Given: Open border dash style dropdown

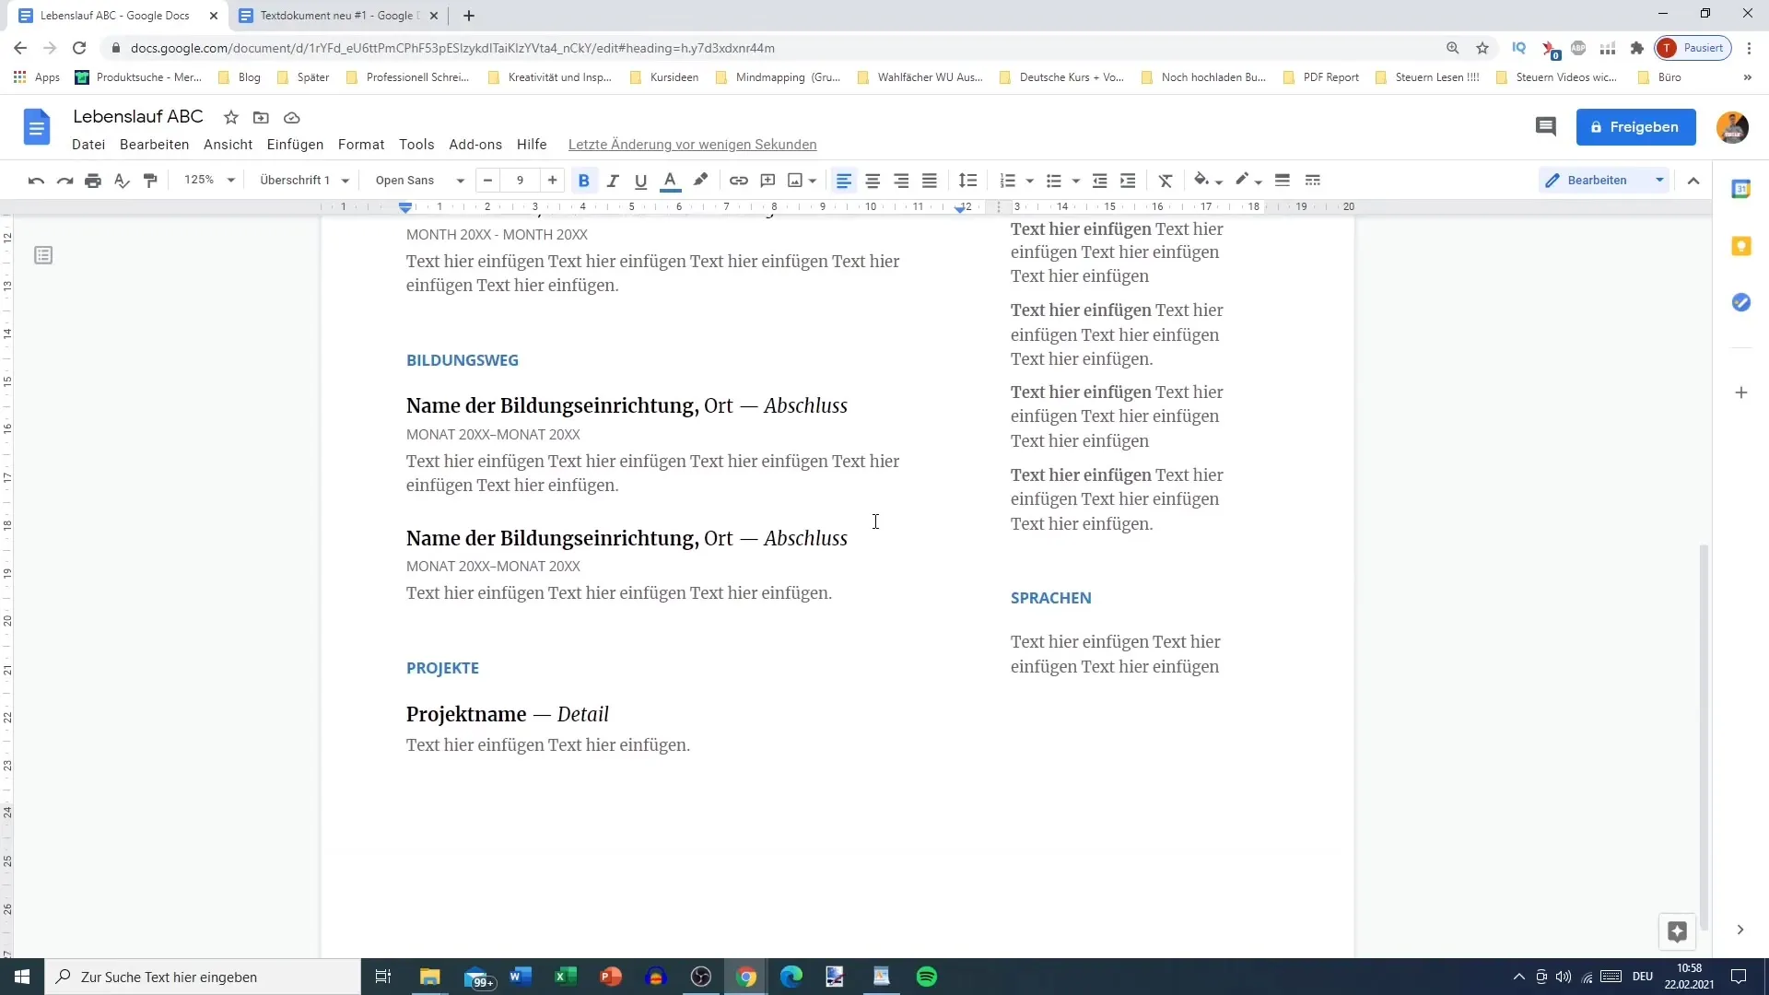Looking at the screenshot, I should [x=1313, y=181].
